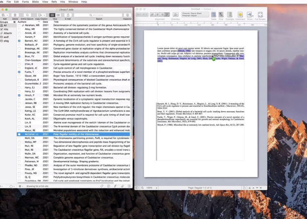The image size is (307, 219).
Task: Sort references by Date column header
Action: [45, 22]
